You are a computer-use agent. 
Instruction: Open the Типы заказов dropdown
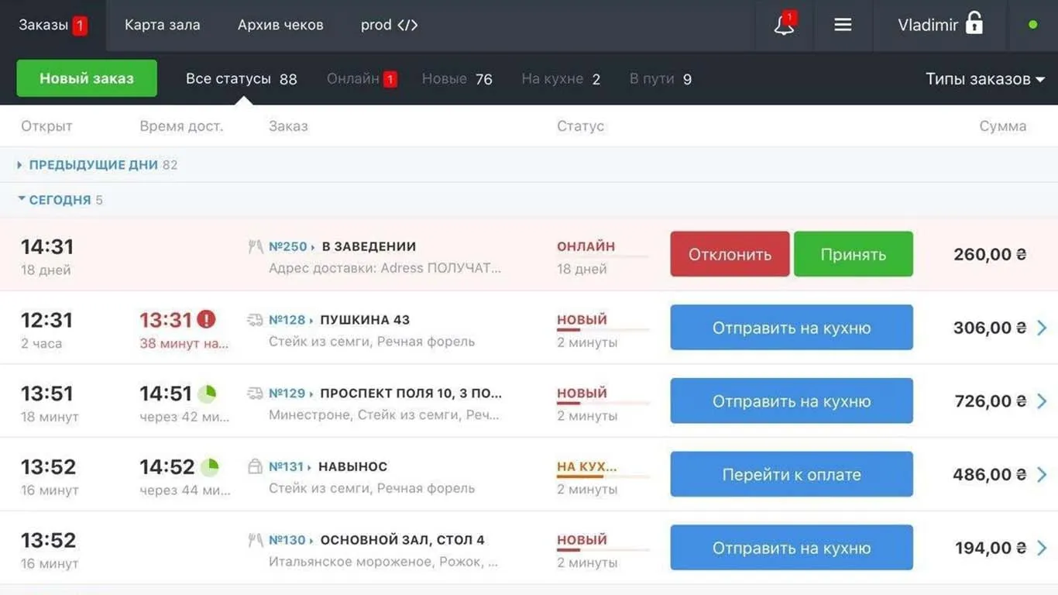click(985, 79)
